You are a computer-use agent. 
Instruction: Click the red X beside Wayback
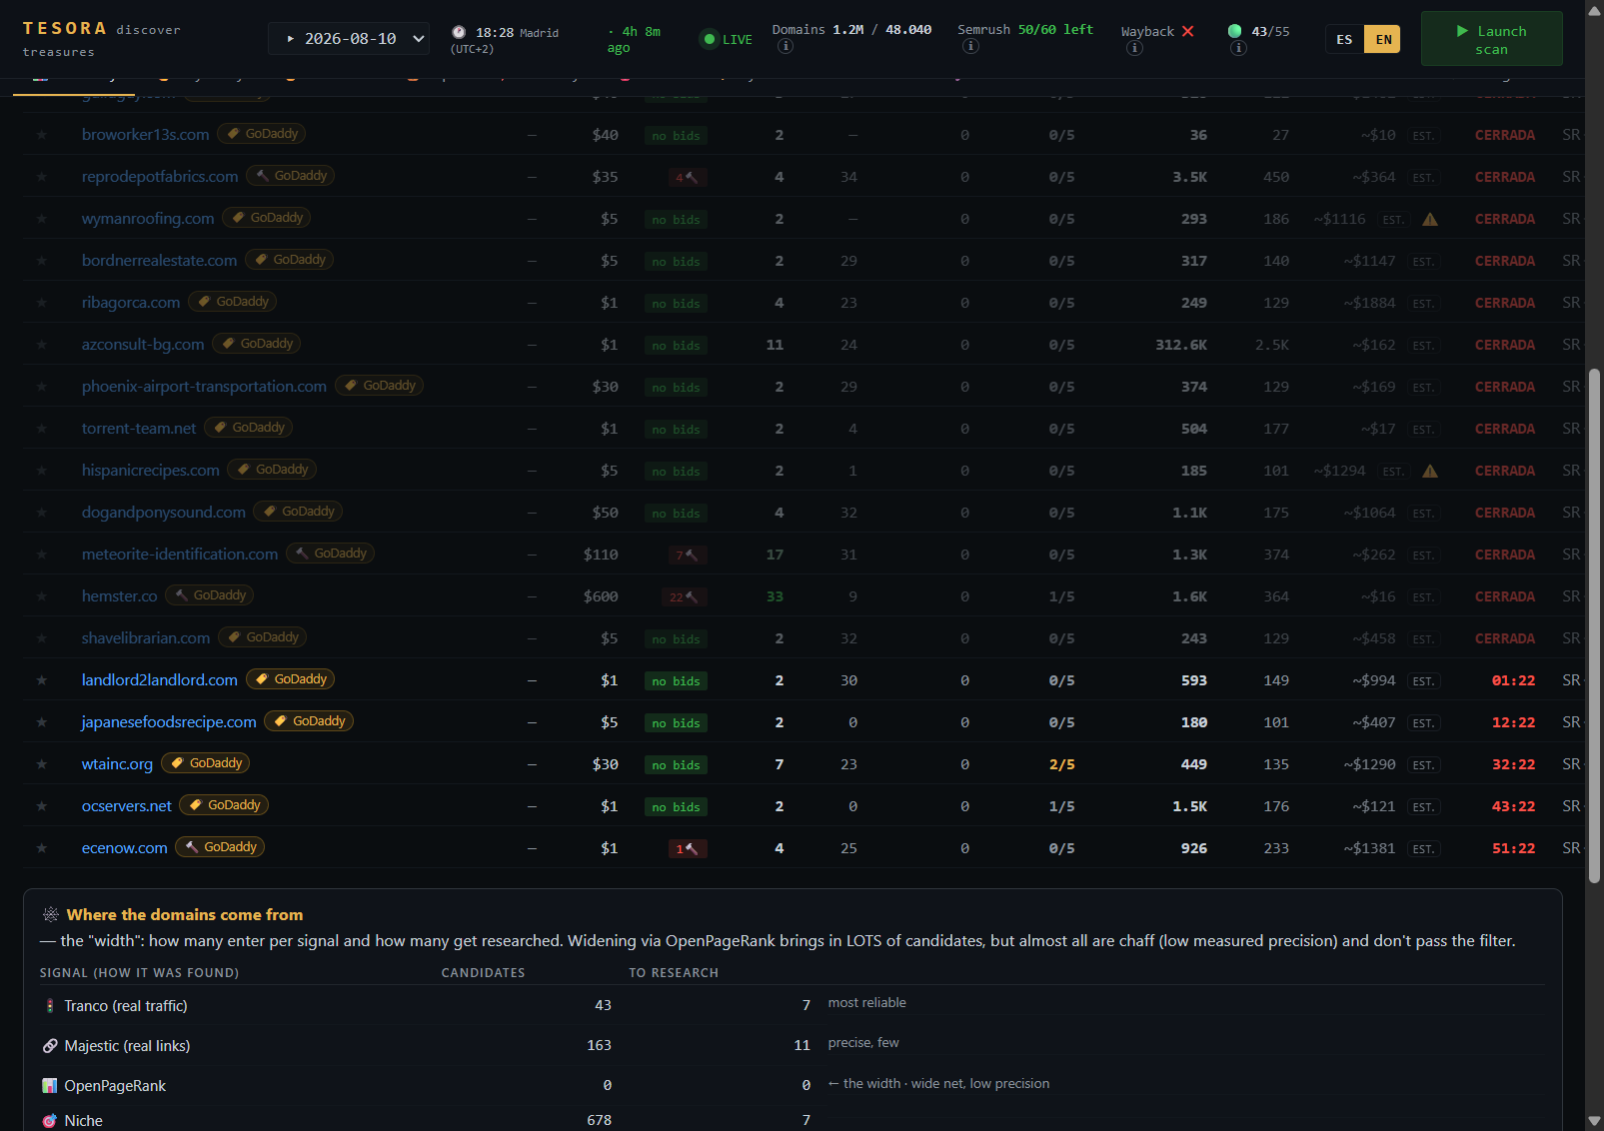tap(1188, 31)
